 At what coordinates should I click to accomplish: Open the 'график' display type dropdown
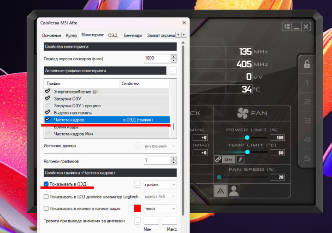coord(160,184)
